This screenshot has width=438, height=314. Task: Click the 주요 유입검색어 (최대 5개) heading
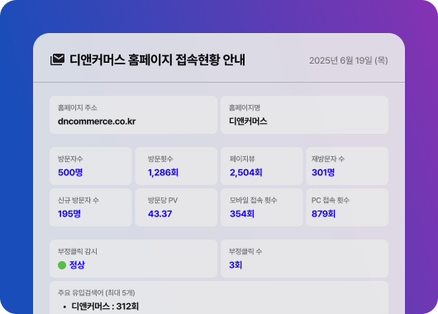[97, 293]
